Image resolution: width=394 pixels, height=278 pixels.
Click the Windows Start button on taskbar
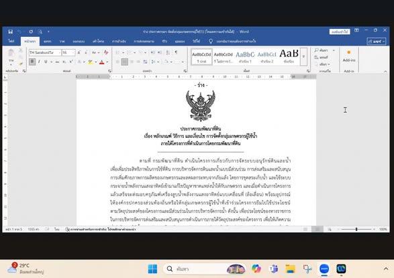[152, 269]
